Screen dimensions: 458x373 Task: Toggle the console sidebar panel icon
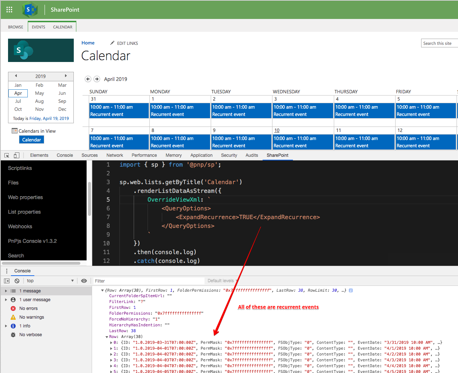pos(7,281)
